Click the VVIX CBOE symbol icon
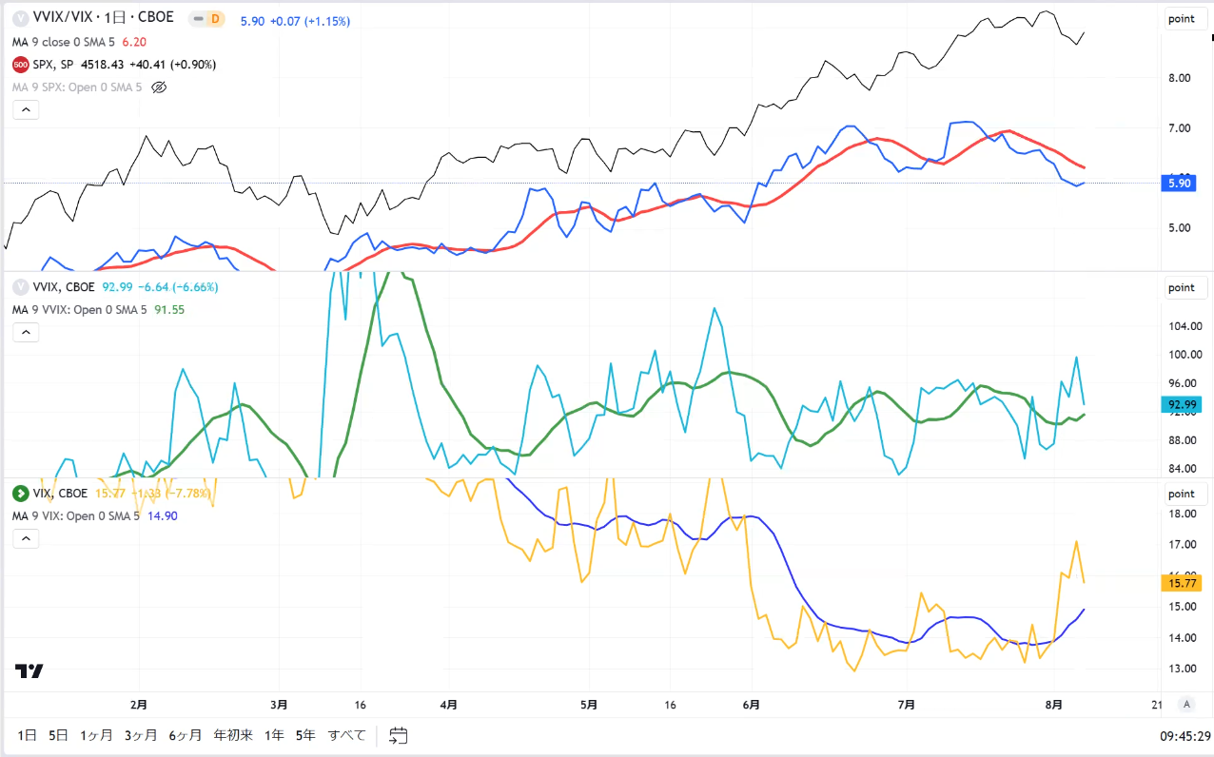Image resolution: width=1214 pixels, height=757 pixels. 20,287
